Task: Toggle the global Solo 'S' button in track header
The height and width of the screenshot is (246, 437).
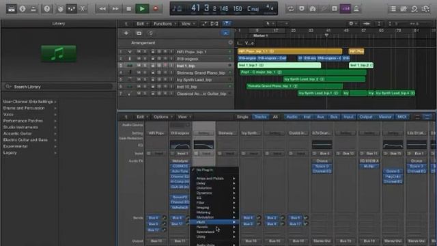Action: 151,33
